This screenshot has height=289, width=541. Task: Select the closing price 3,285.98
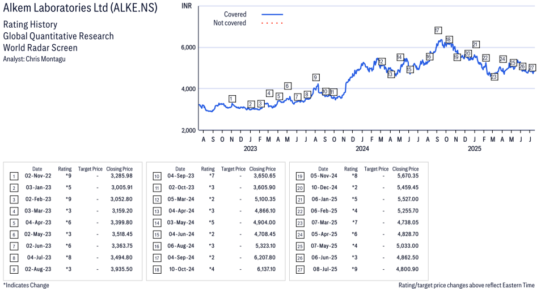pyautogui.click(x=121, y=176)
